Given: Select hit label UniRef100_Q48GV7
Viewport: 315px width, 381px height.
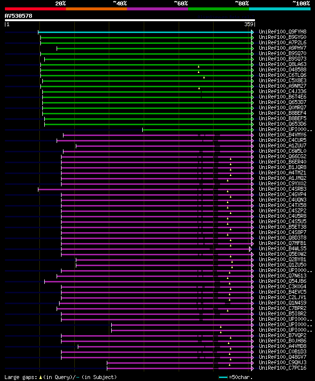Looking at the screenshot, I should click(283, 357).
